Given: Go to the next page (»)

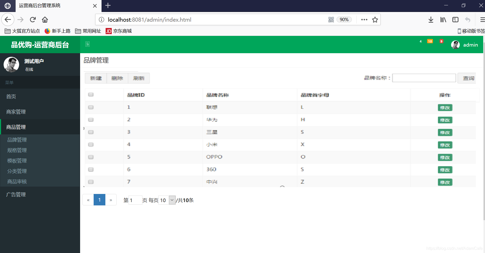Looking at the screenshot, I should tap(111, 200).
